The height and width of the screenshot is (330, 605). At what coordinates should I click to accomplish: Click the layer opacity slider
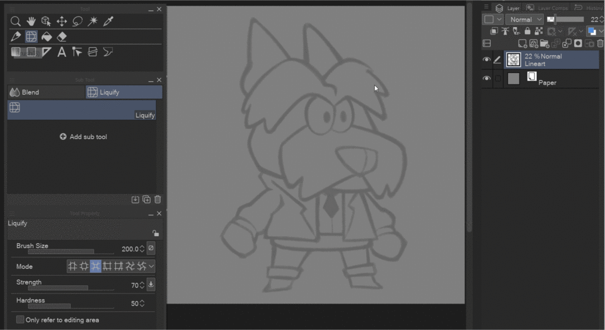click(566, 20)
